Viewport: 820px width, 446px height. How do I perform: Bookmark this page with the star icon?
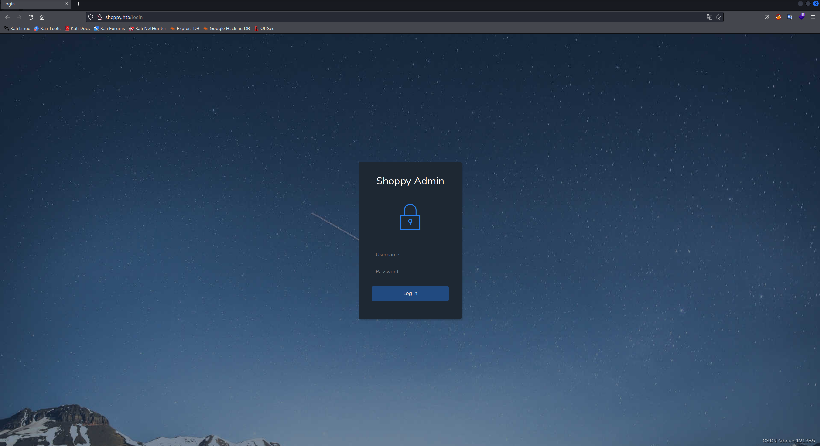point(718,17)
